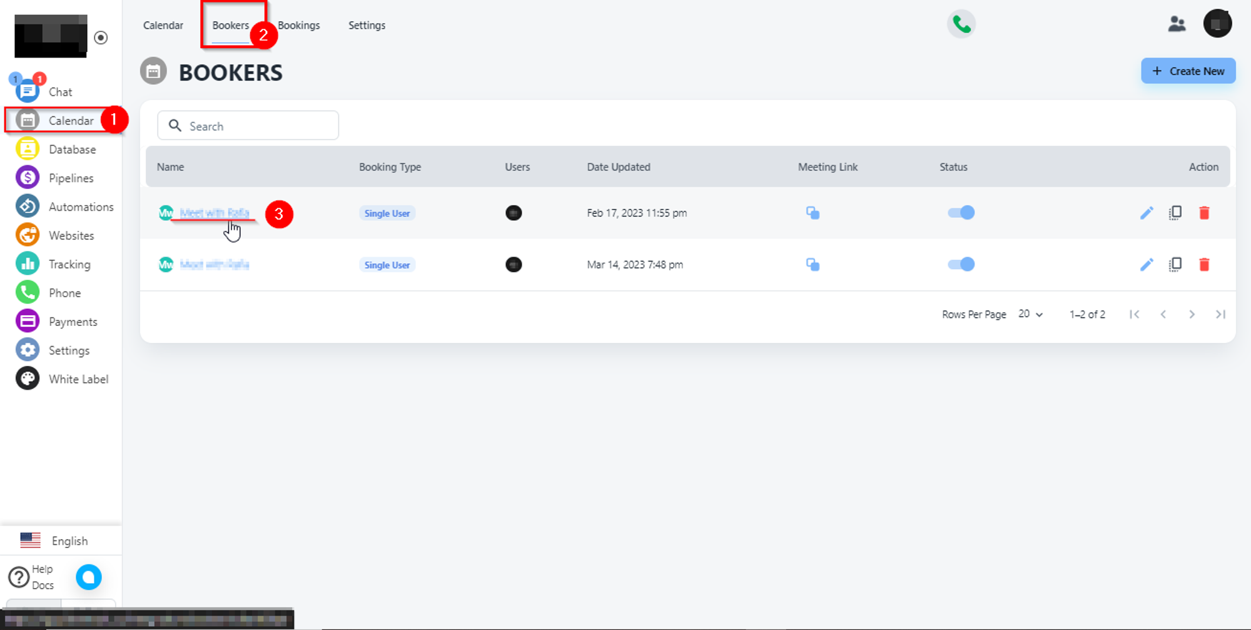Open the Settings tab in top navigation
This screenshot has height=630, width=1251.
pos(367,26)
